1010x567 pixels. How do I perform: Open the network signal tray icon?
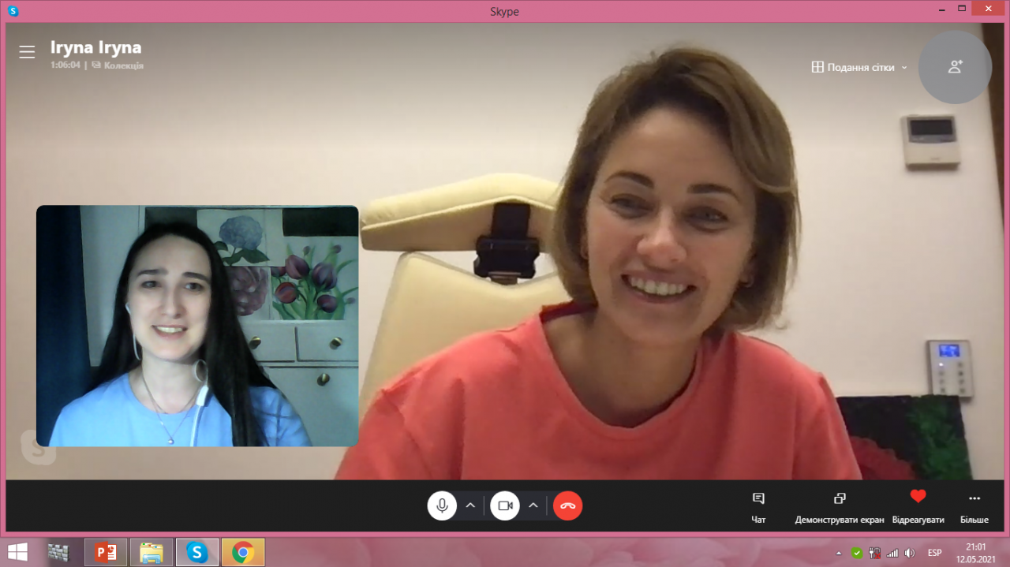pyautogui.click(x=892, y=553)
